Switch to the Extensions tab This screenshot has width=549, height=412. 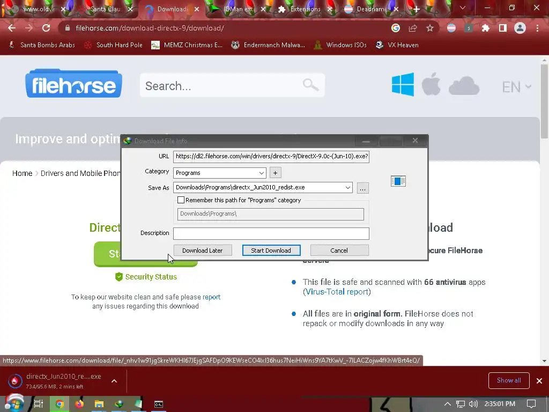[305, 9]
